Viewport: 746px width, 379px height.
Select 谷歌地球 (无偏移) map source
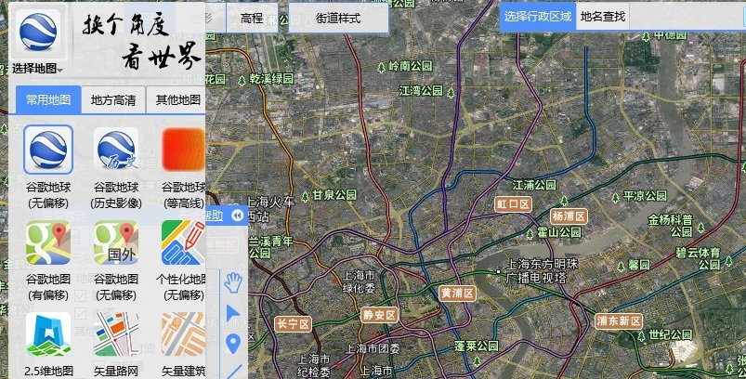coord(48,150)
